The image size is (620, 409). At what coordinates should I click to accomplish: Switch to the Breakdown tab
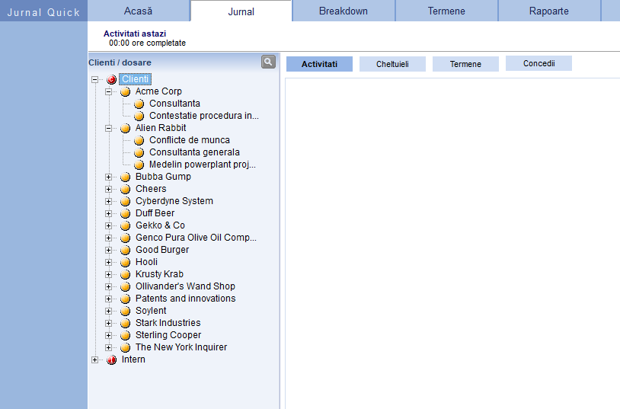tap(343, 11)
